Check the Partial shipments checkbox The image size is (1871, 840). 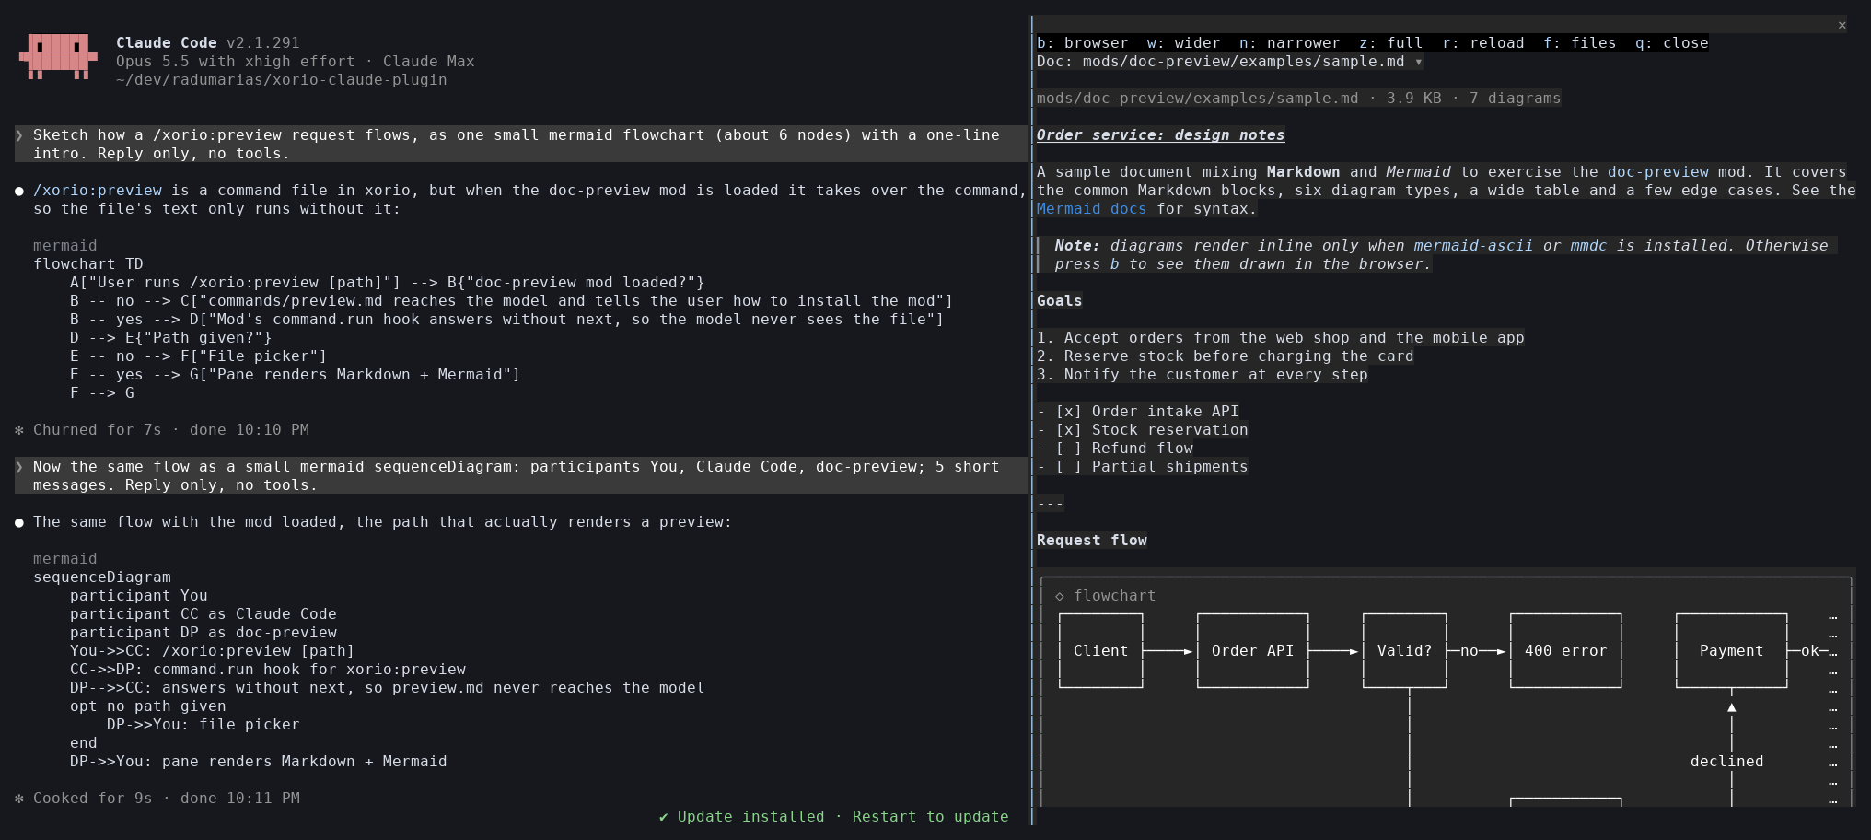[x=1068, y=467]
